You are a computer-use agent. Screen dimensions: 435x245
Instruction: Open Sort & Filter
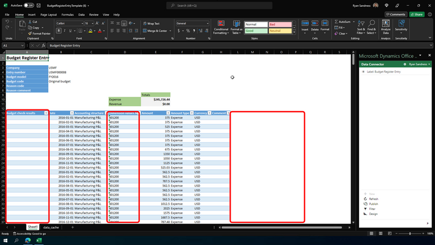pos(361,27)
